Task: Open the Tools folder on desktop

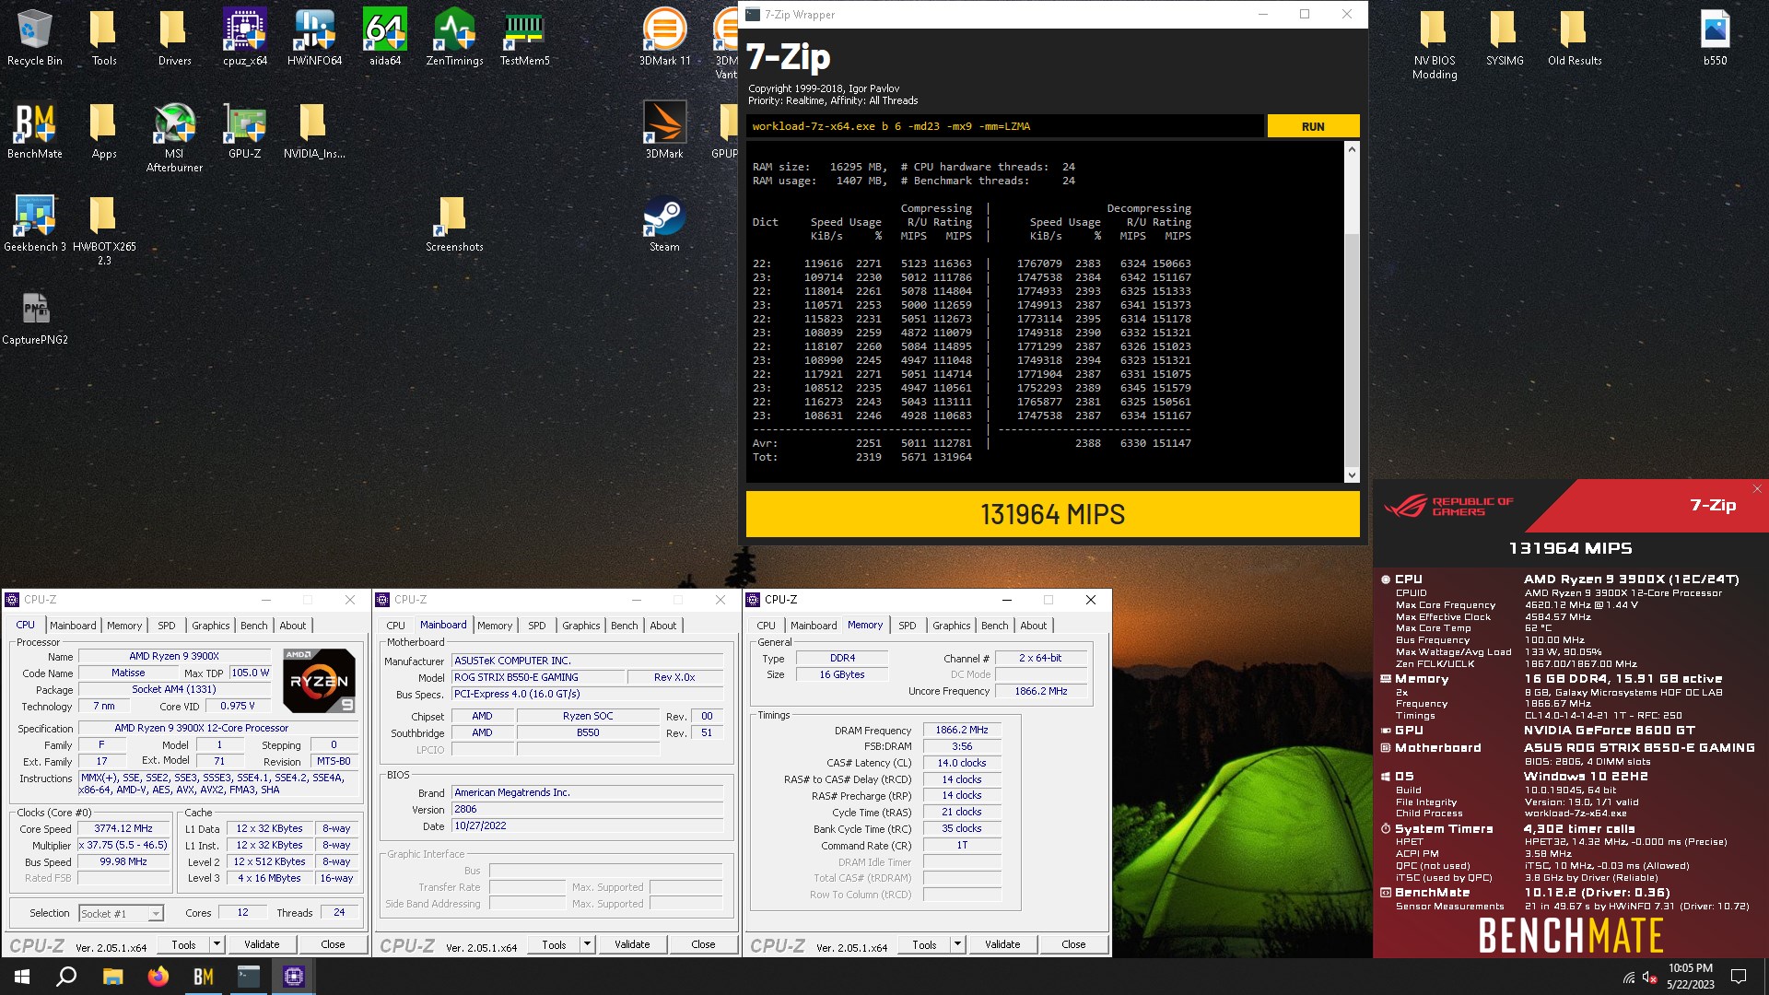Action: 104,39
